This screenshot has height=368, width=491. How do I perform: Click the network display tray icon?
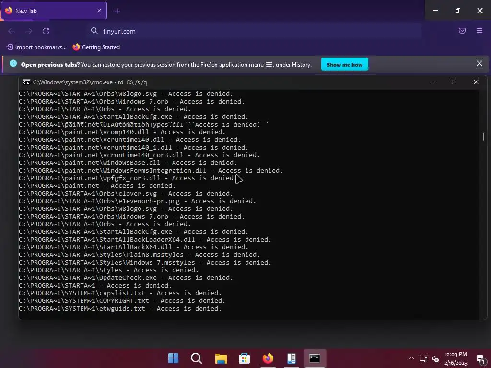point(423,358)
